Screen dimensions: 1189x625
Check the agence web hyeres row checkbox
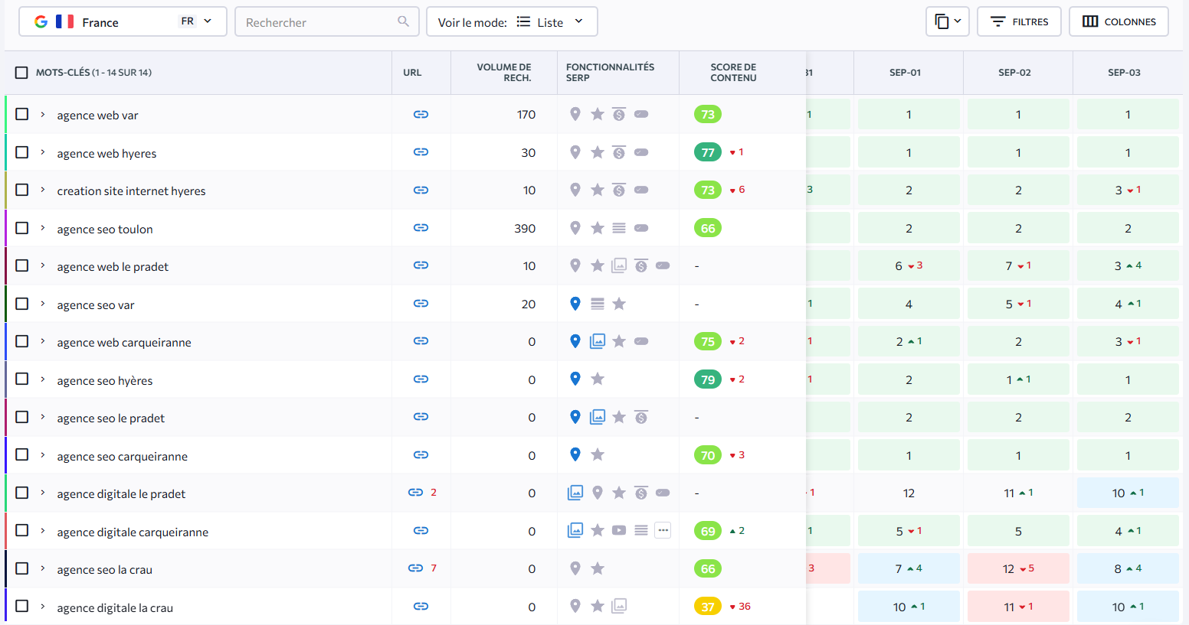[x=22, y=152]
